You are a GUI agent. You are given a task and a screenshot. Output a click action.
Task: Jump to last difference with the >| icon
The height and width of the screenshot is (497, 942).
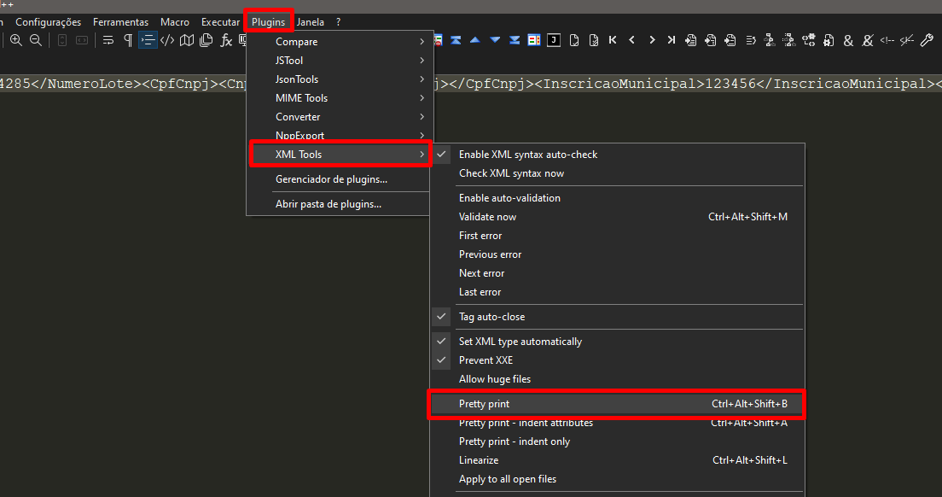click(670, 39)
